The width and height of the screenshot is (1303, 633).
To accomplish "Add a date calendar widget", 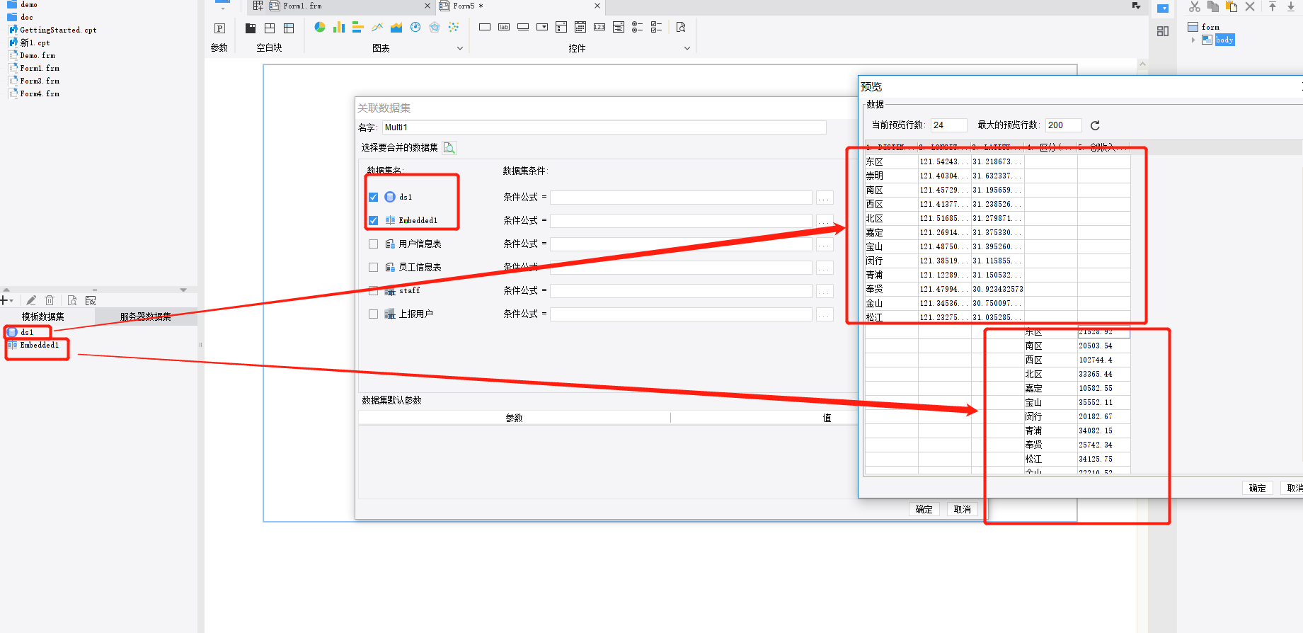I will coord(580,27).
